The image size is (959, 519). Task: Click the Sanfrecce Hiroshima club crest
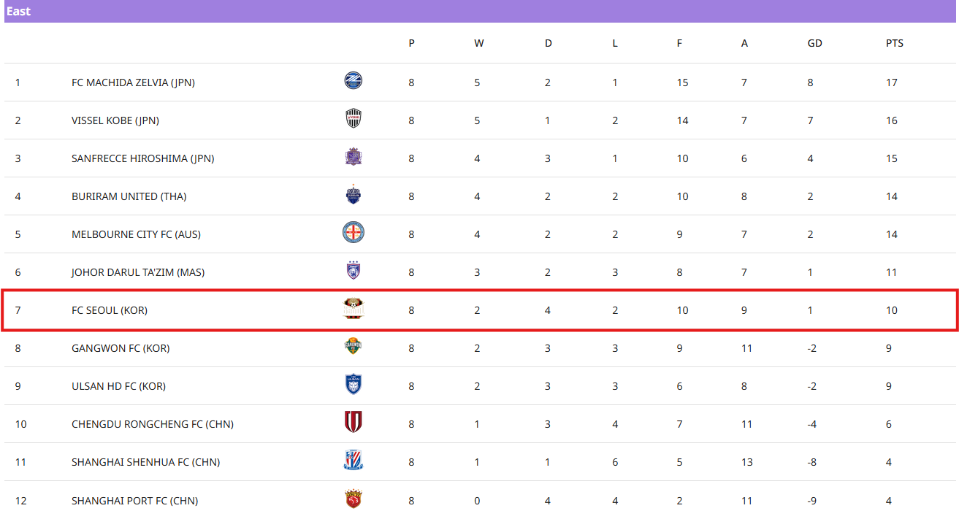(x=353, y=157)
